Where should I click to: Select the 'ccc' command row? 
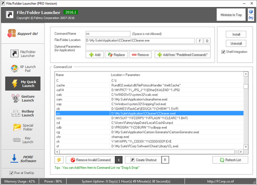(x=150, y=118)
